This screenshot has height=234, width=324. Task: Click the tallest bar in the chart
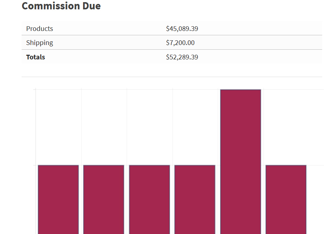click(240, 161)
